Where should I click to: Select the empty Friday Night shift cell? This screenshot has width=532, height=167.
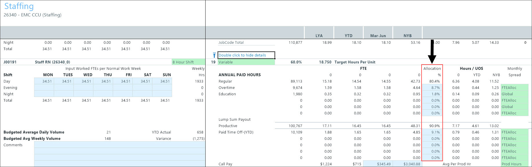tap(123, 94)
